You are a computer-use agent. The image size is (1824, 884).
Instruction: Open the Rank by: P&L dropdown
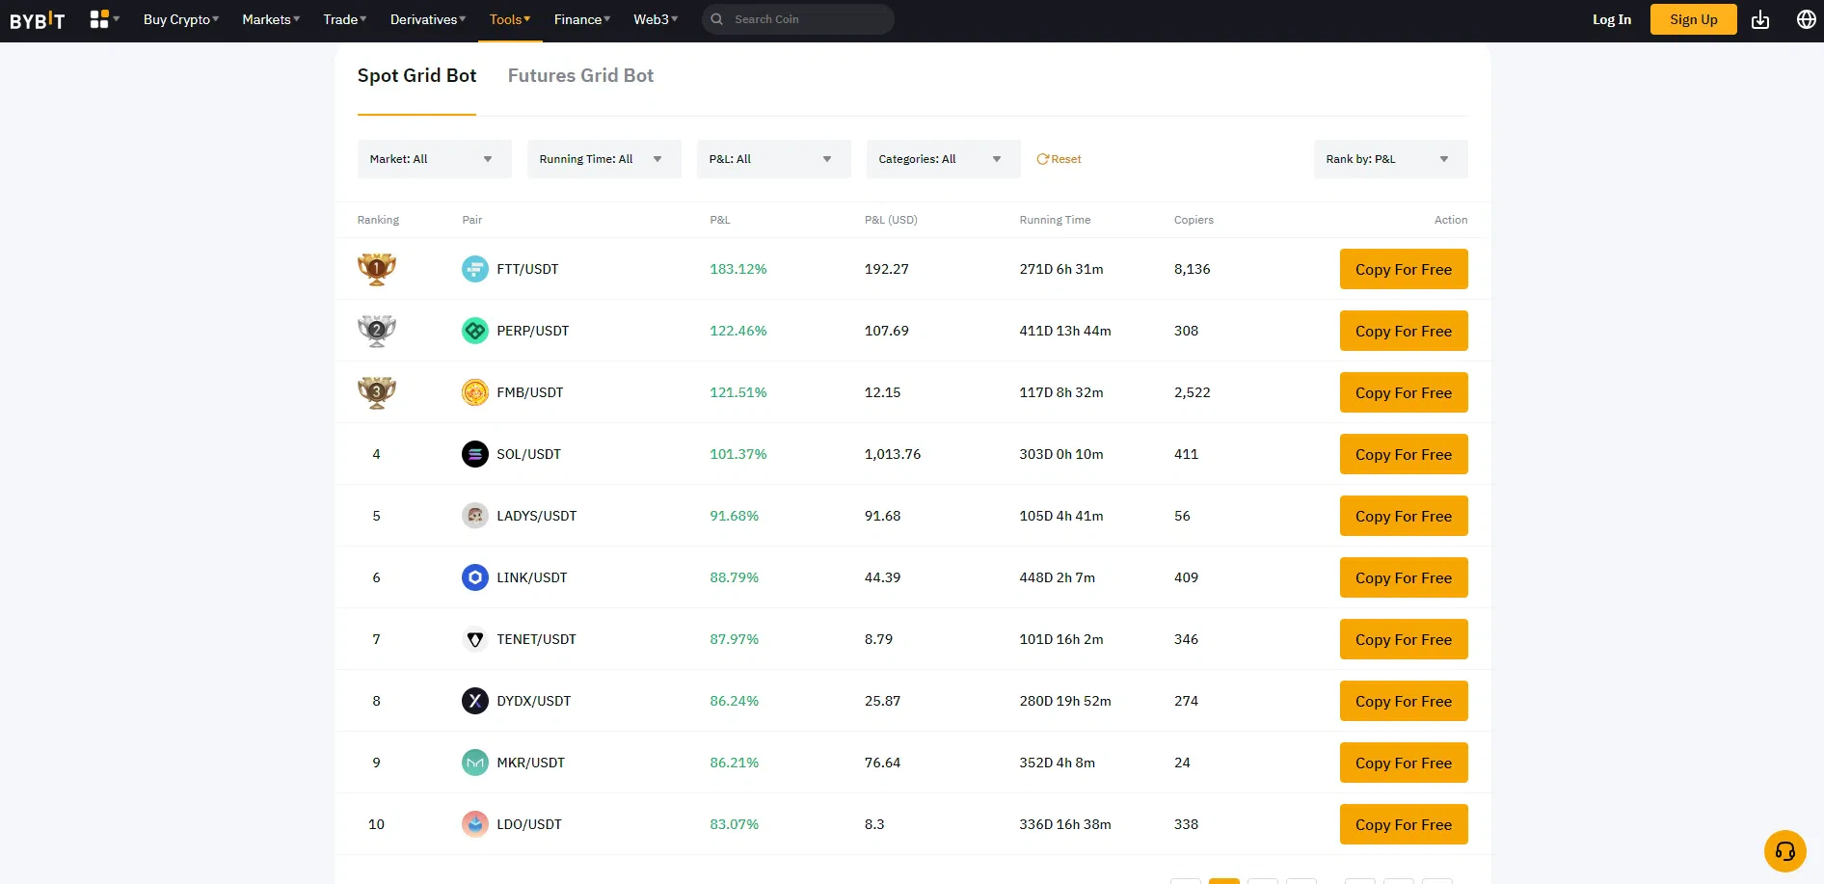tap(1391, 159)
